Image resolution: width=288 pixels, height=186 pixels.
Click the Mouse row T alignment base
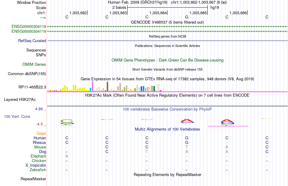tap(187, 147)
